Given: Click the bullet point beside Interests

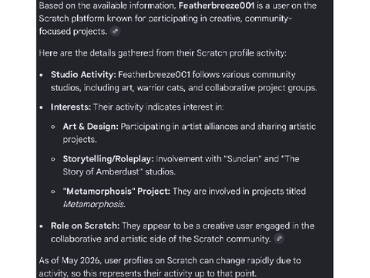Looking at the screenshot, I should click(x=42, y=107).
